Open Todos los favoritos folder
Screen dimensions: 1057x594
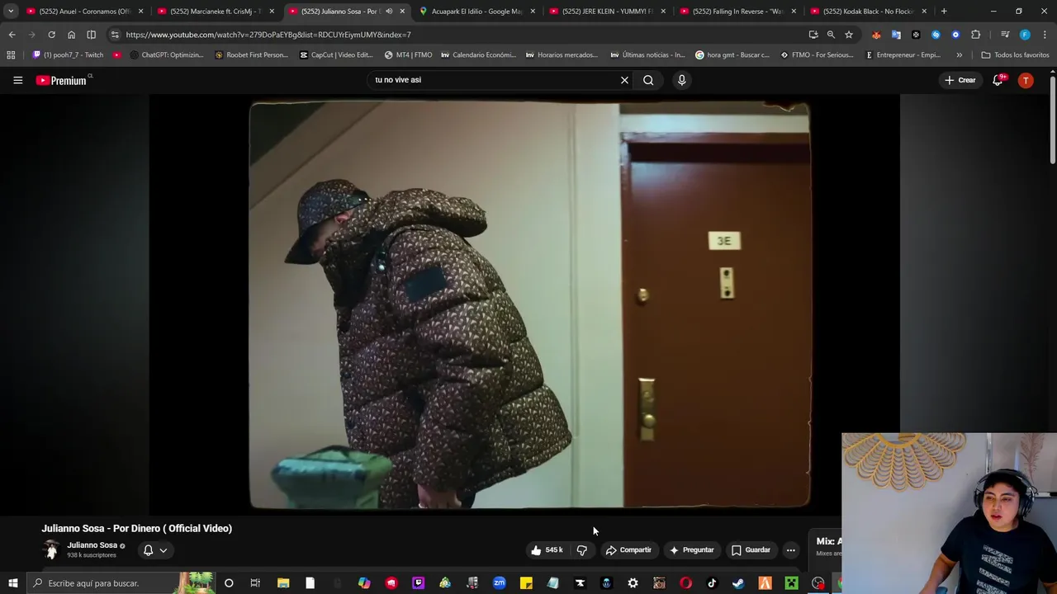[1015, 55]
